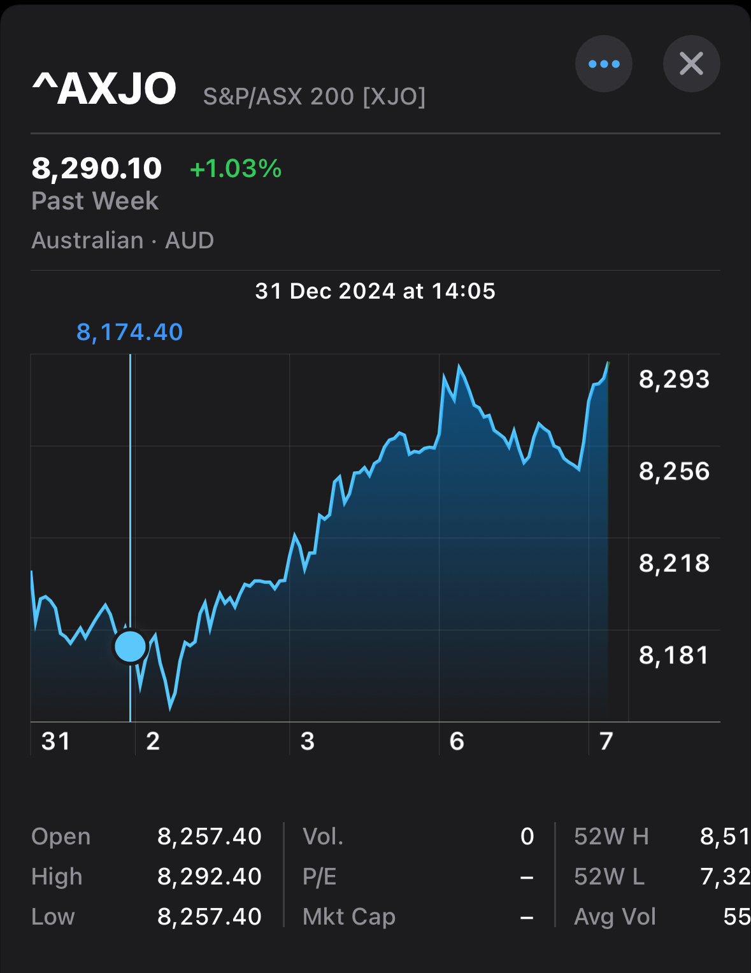Click the blue scrubber dot on the chart
Image resolution: width=751 pixels, height=973 pixels.
point(130,646)
